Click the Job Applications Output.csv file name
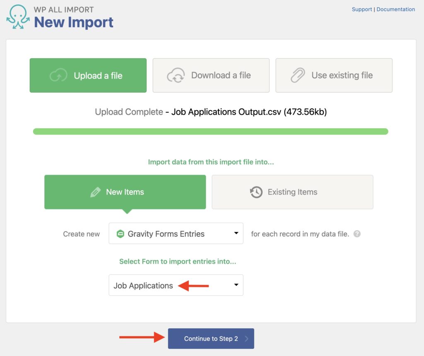The image size is (424, 356). coord(225,112)
